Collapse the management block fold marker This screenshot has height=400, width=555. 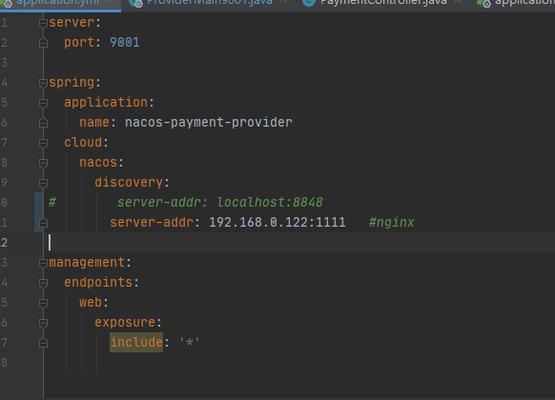[43, 263]
